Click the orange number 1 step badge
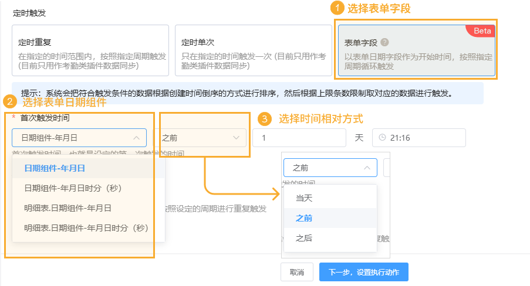Screen dimensions: 530x286 337,8
